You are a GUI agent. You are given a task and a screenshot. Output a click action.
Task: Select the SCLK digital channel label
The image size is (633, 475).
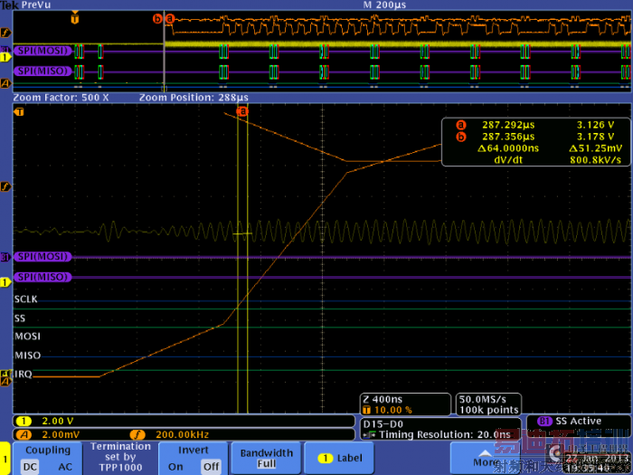coord(25,299)
